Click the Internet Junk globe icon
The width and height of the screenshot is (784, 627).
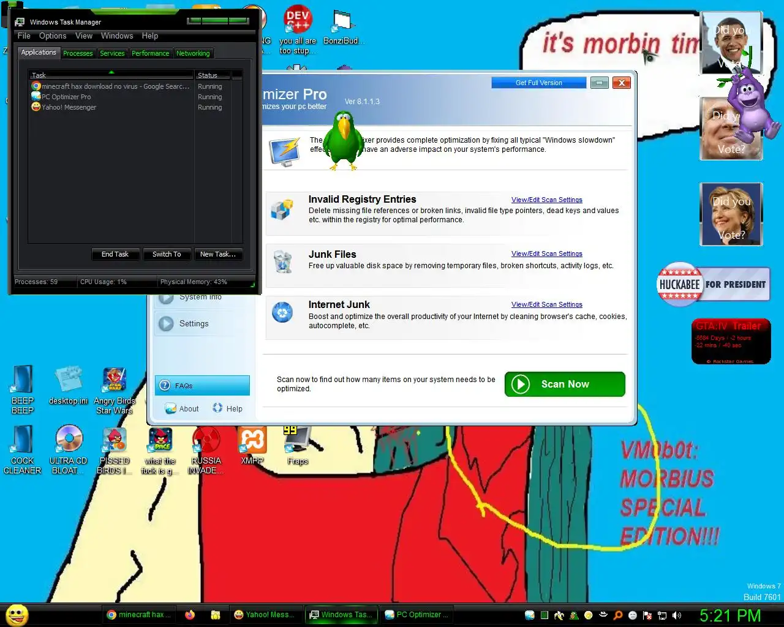click(282, 313)
